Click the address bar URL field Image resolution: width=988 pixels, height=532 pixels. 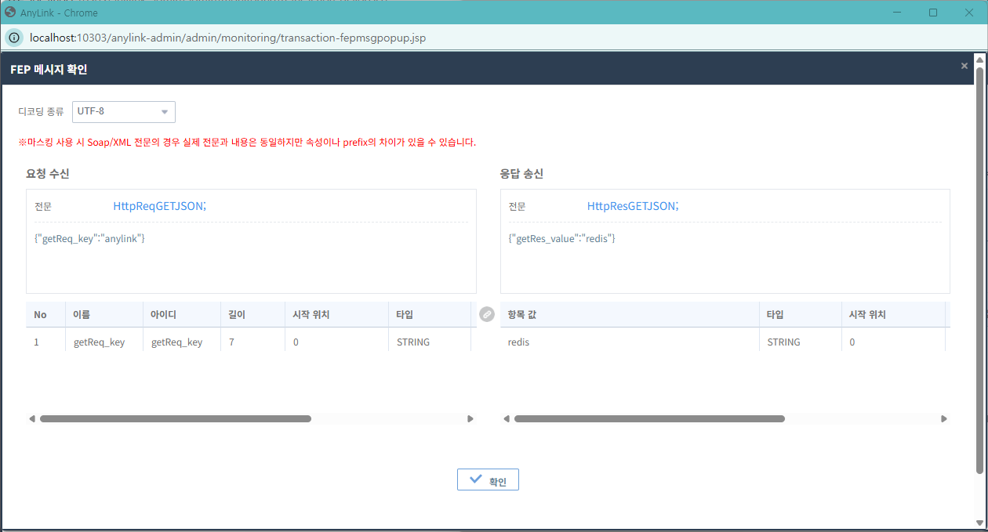227,38
